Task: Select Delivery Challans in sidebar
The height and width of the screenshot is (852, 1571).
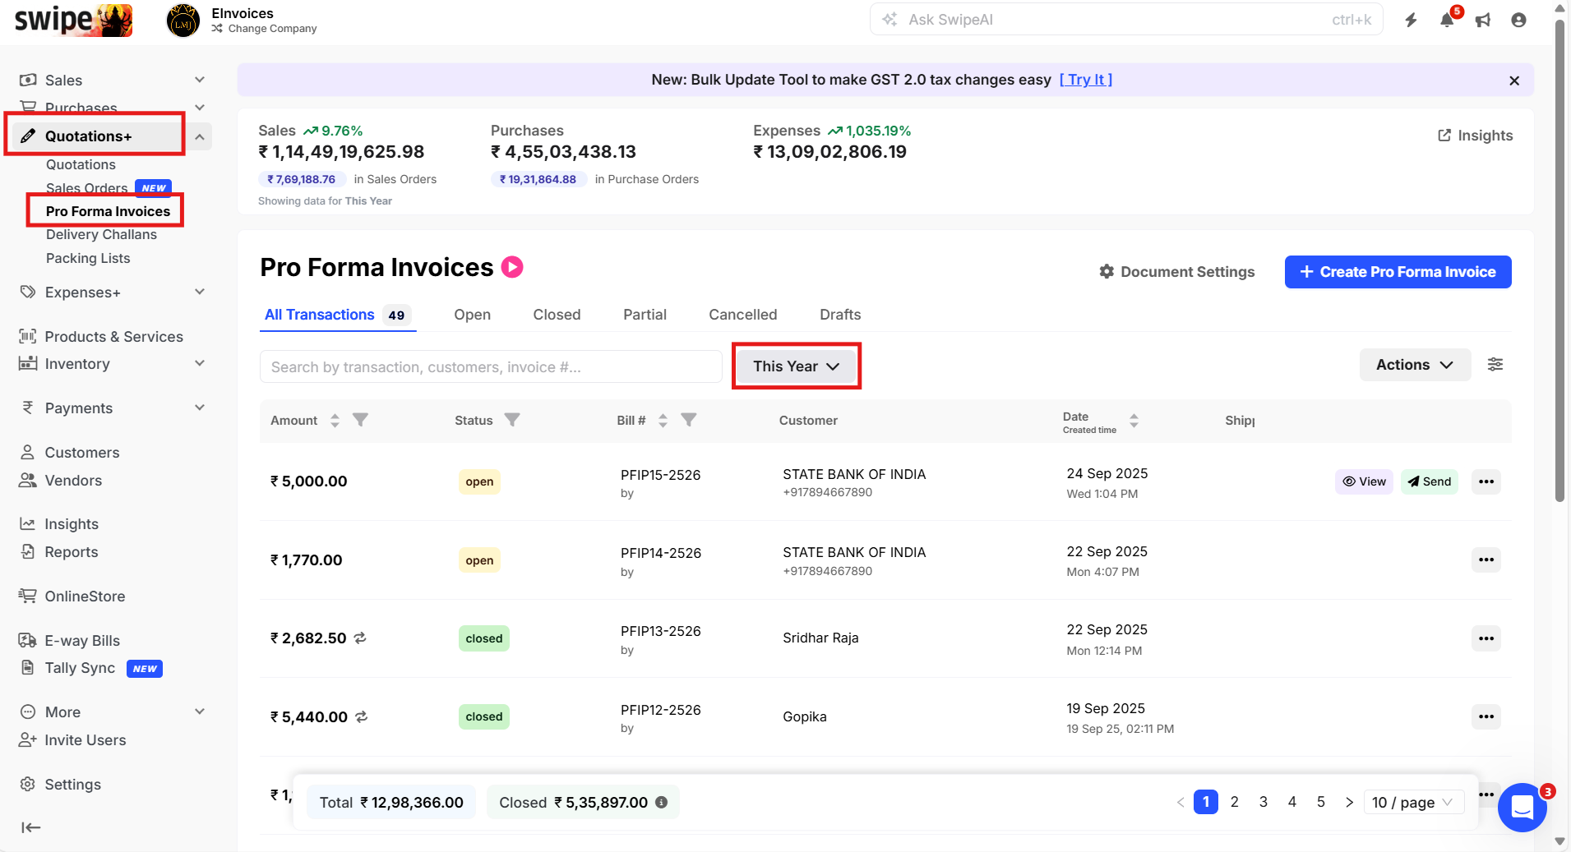Action: 101,235
